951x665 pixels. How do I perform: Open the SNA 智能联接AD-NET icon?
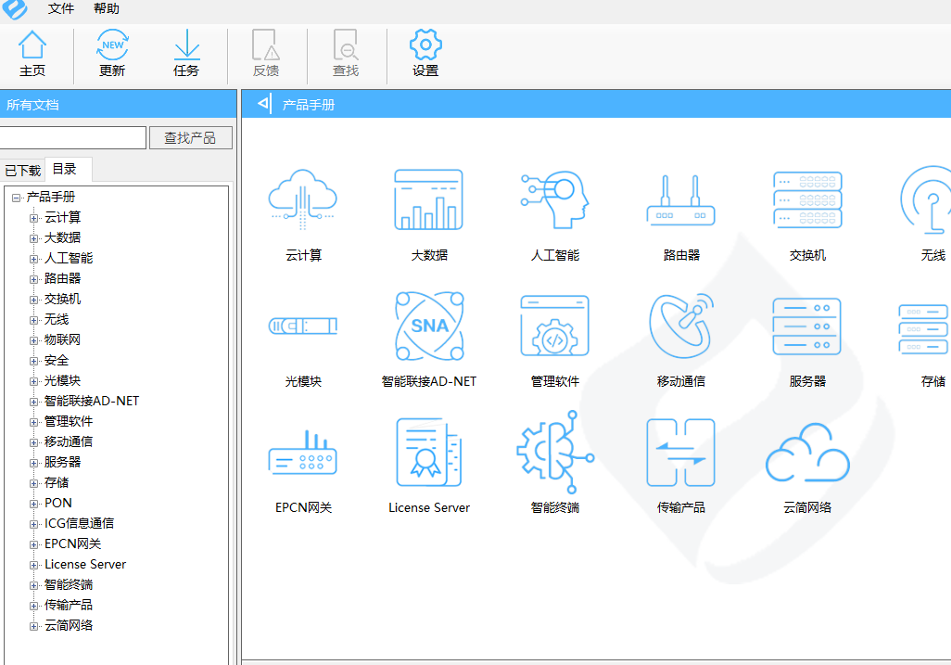point(429,326)
